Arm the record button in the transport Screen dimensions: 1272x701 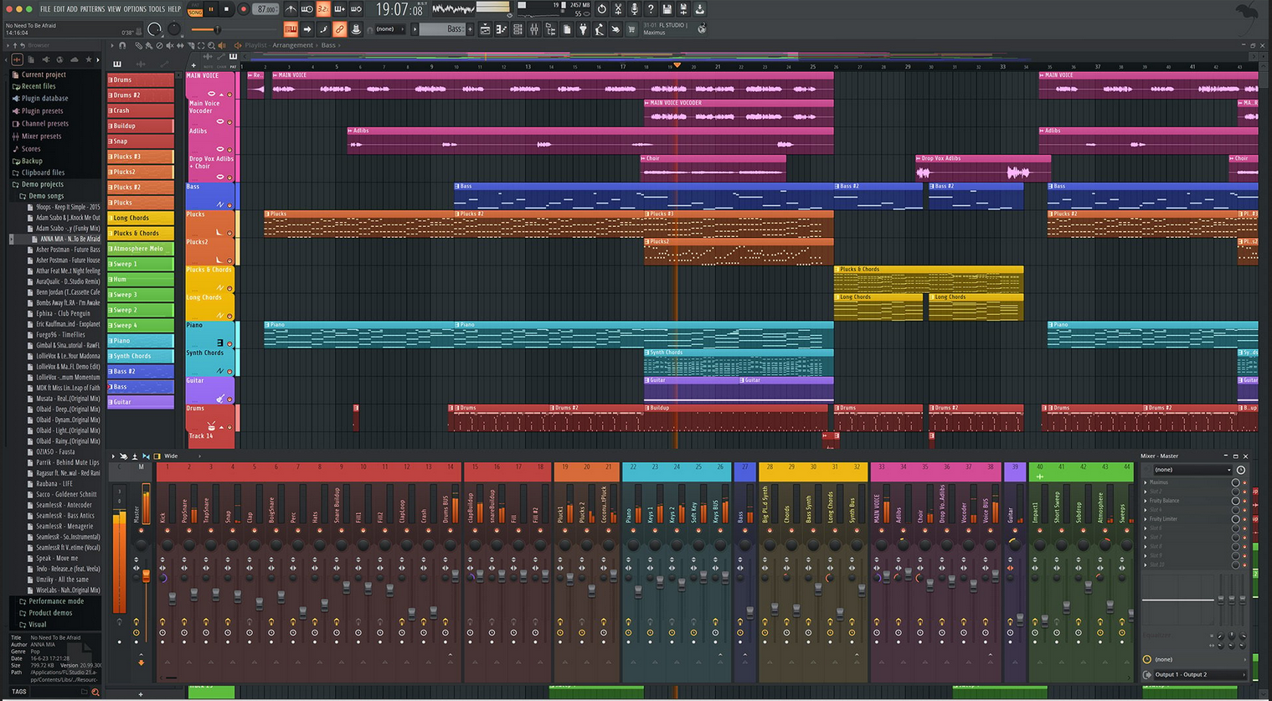coord(244,9)
